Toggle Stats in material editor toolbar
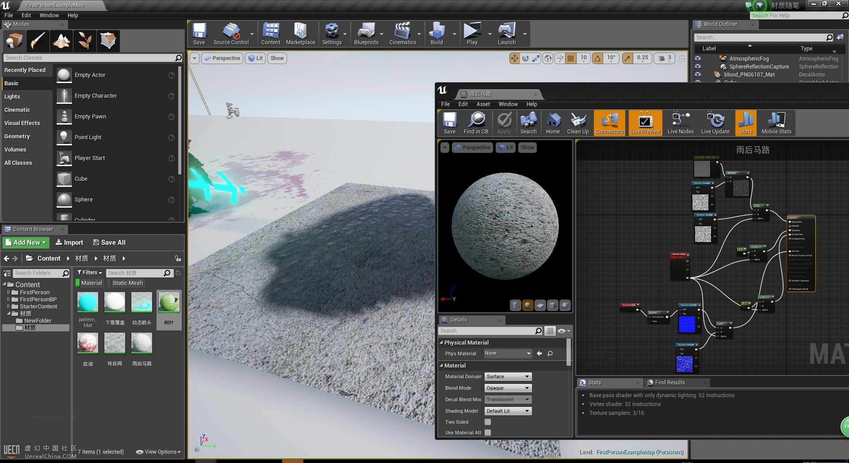849x463 pixels. coord(746,123)
